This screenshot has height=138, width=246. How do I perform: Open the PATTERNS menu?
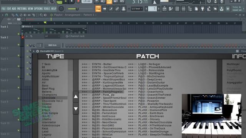click(x=22, y=8)
